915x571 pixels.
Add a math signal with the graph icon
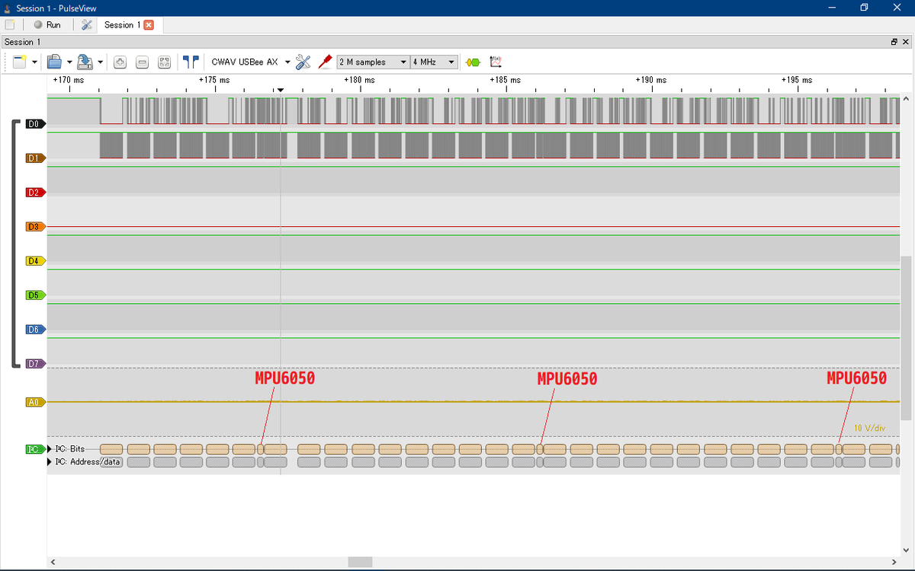[x=495, y=62]
